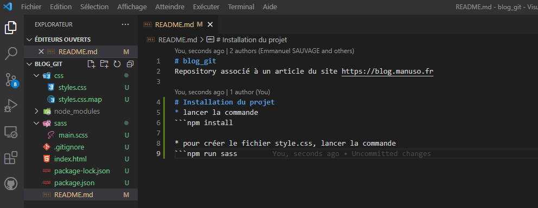Collapse the sass folder
The height and width of the screenshot is (208, 538).
coord(37,123)
